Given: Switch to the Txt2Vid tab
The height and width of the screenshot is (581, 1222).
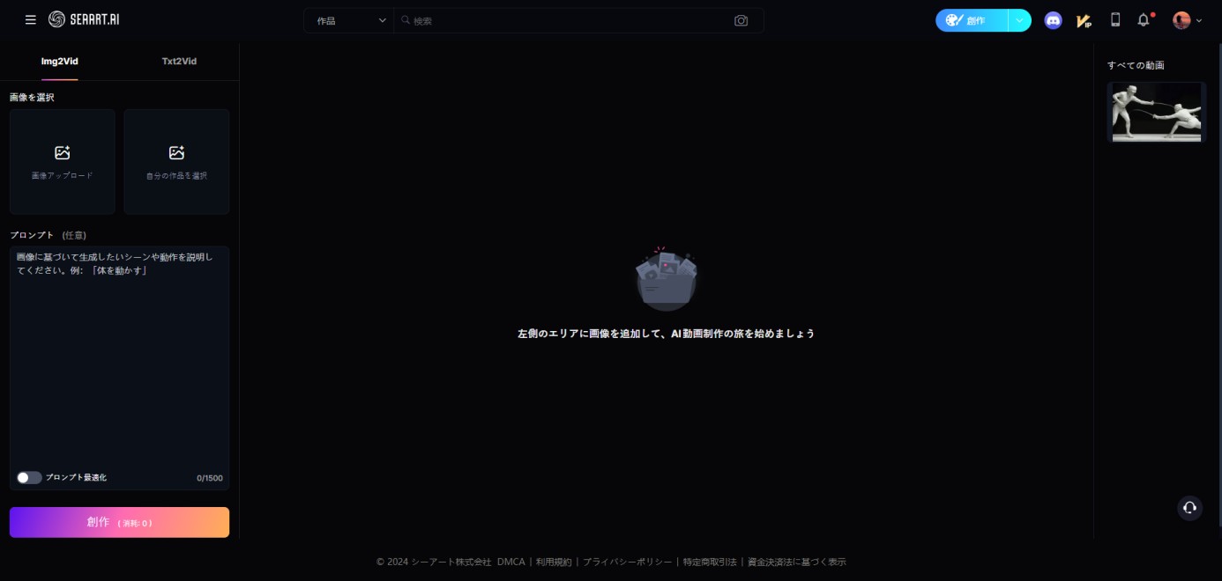Looking at the screenshot, I should [x=178, y=61].
